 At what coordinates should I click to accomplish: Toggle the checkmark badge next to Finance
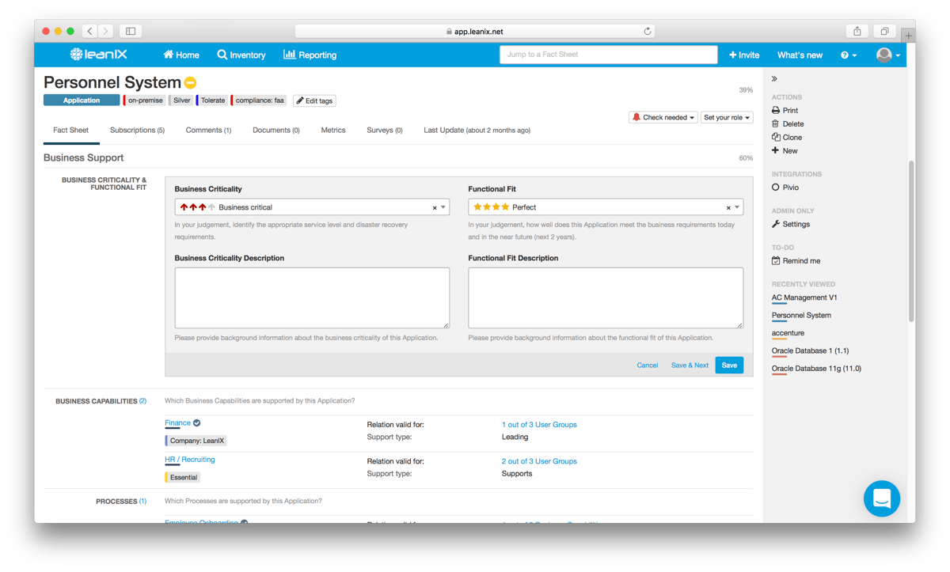[199, 422]
